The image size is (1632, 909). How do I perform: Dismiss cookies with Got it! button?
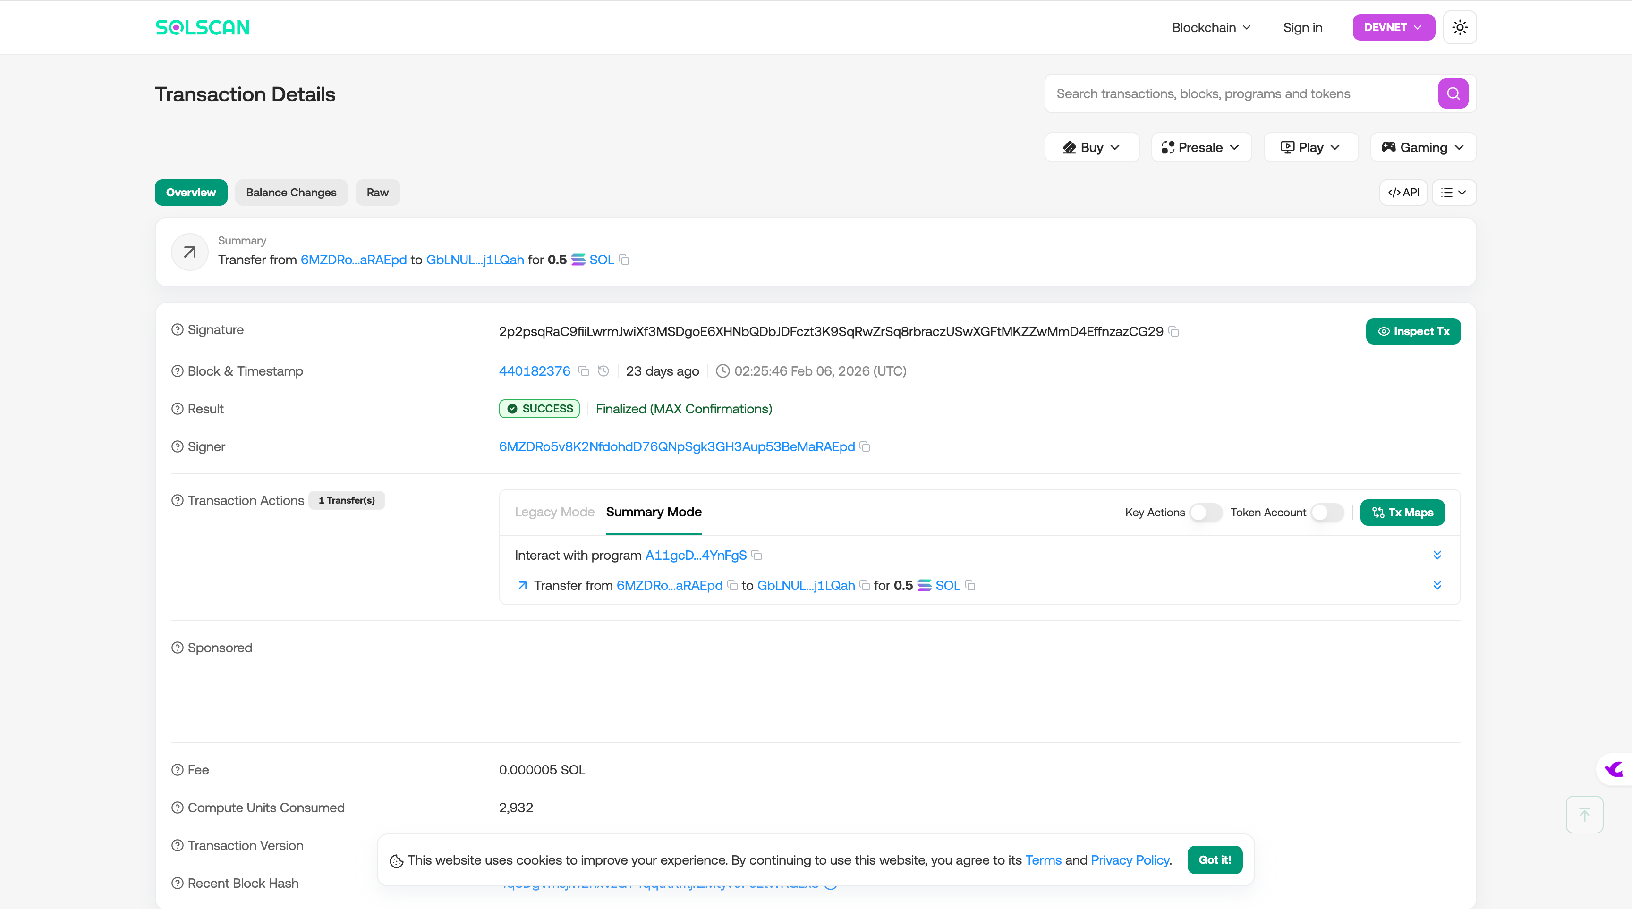1214,859
